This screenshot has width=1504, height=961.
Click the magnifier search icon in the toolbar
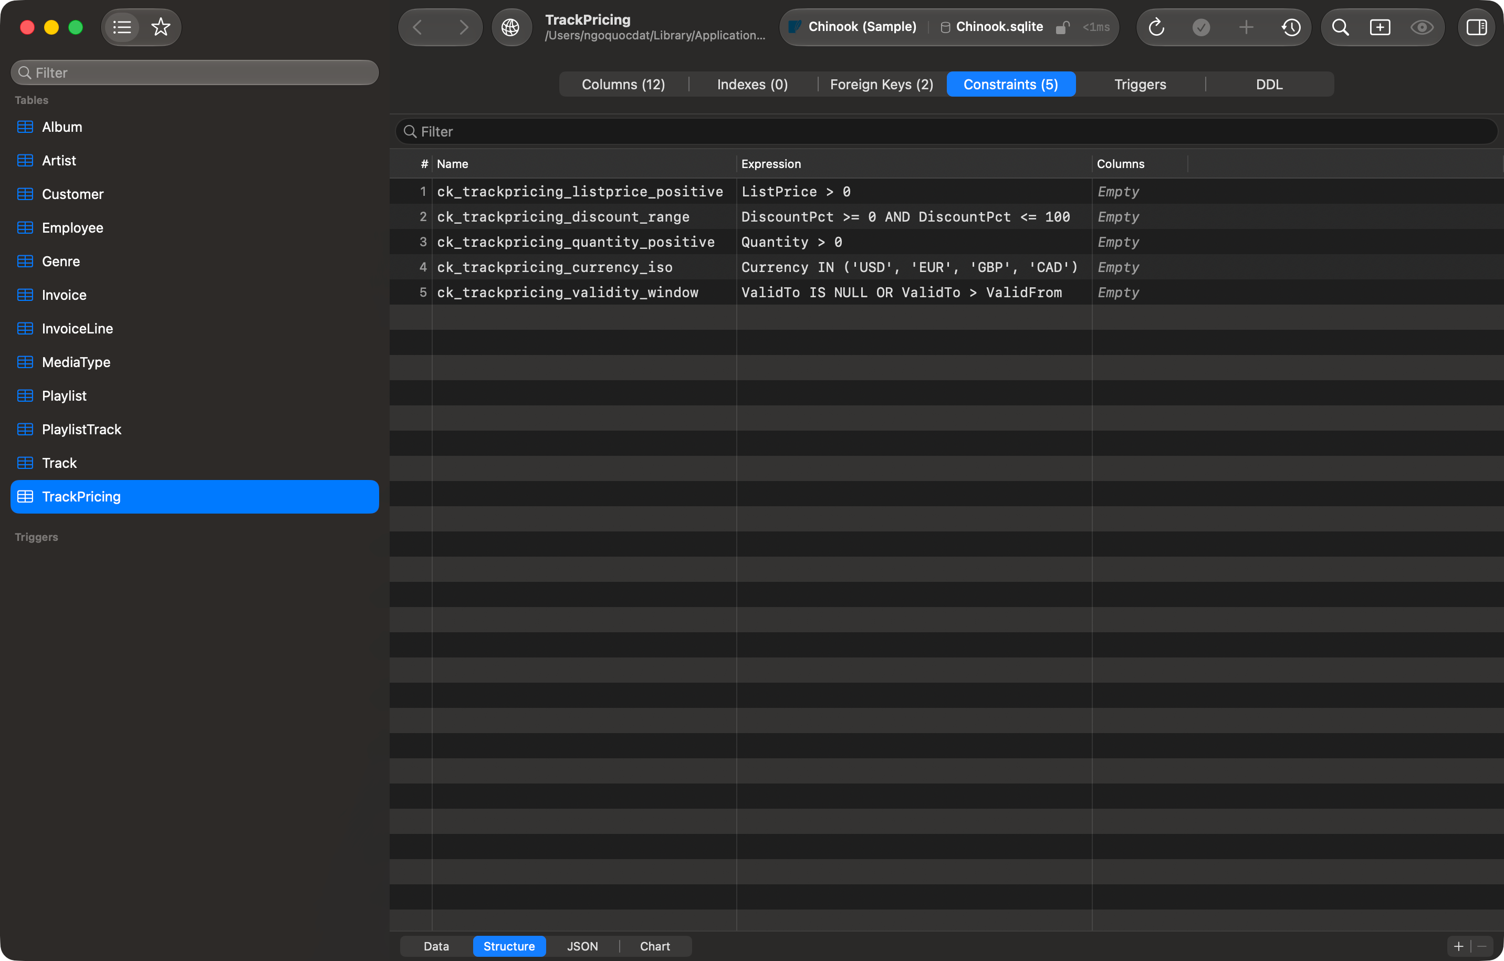[x=1340, y=27]
